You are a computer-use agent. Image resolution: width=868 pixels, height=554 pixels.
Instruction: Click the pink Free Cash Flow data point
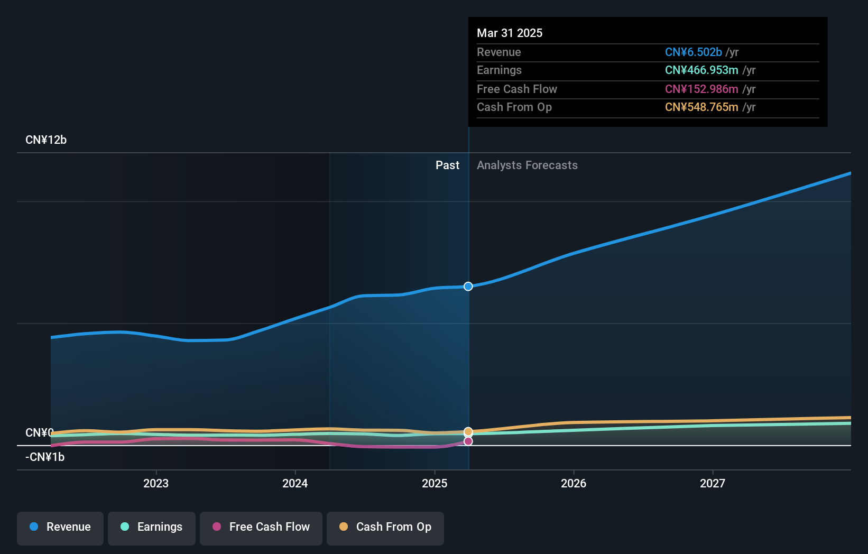pyautogui.click(x=468, y=441)
